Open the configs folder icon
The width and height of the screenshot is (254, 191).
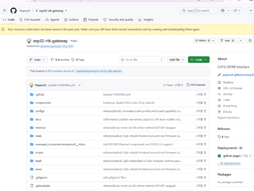coord(32,111)
